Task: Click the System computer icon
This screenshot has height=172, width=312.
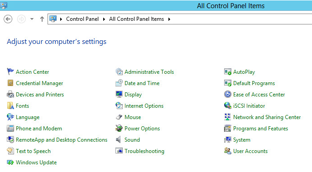Action: 228,139
